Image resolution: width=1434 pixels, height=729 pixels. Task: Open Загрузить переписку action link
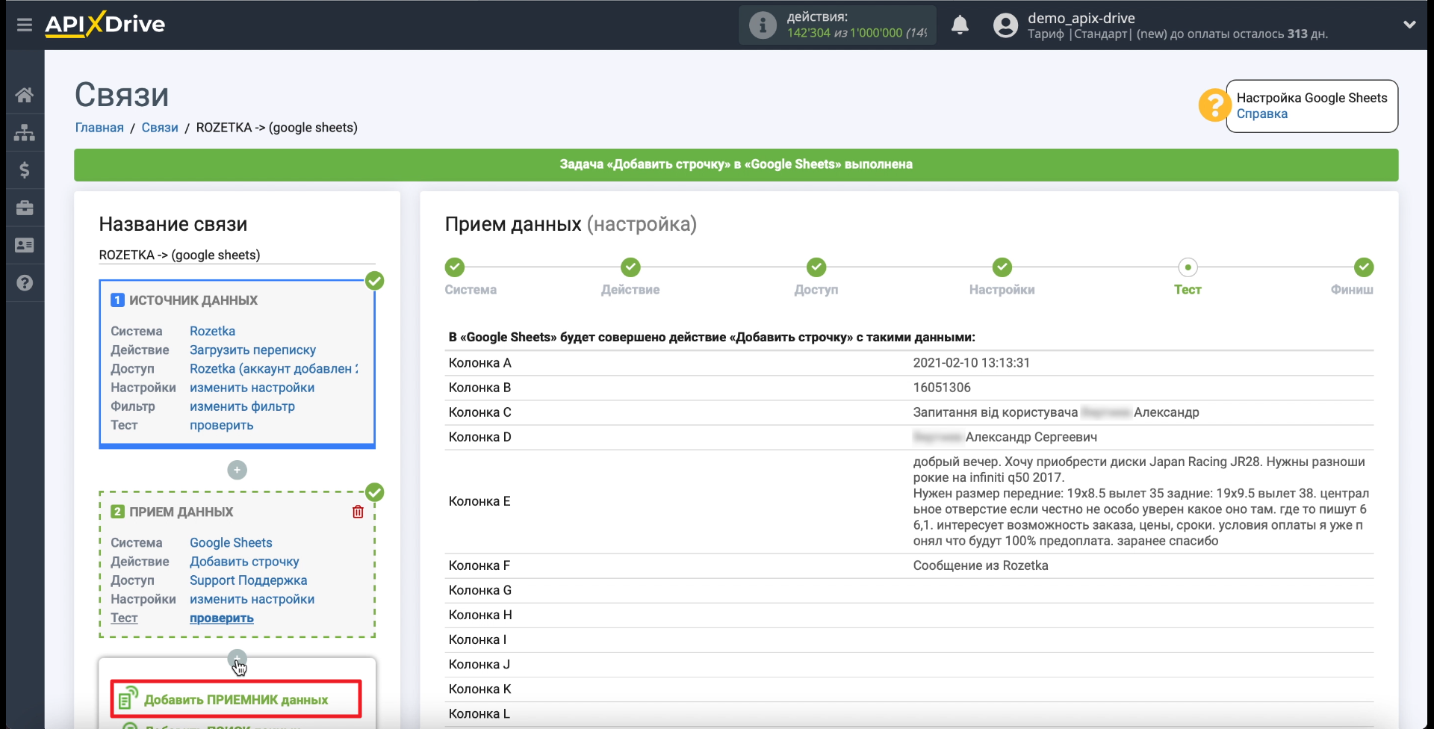point(252,350)
